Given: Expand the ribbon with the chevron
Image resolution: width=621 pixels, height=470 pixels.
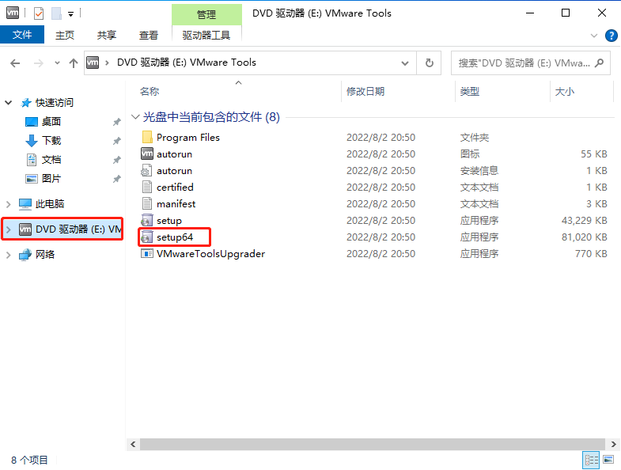Looking at the screenshot, I should pyautogui.click(x=593, y=36).
